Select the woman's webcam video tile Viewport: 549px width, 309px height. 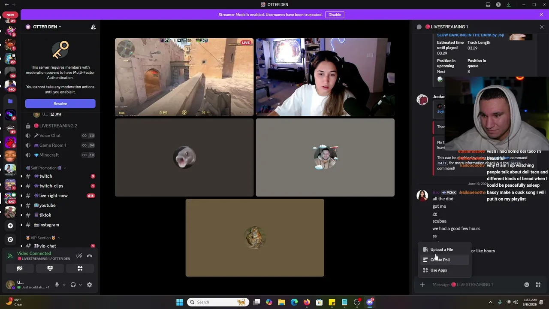(325, 77)
